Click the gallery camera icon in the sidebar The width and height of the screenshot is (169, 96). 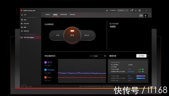pos(22,27)
